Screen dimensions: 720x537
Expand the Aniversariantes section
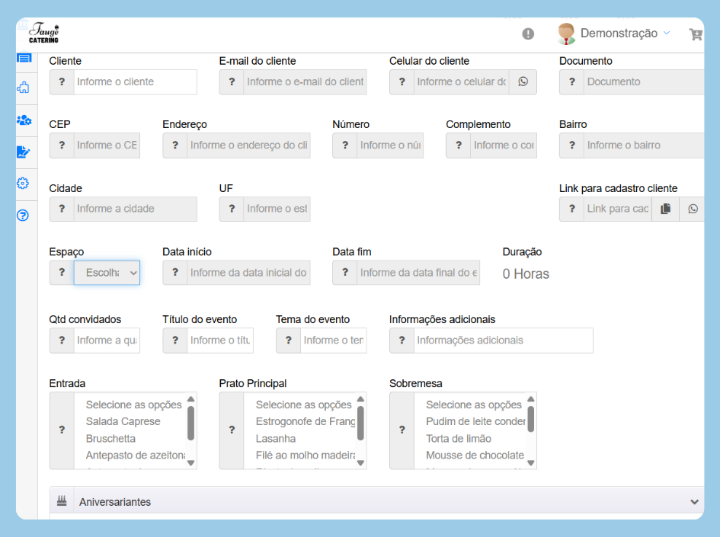(x=693, y=502)
